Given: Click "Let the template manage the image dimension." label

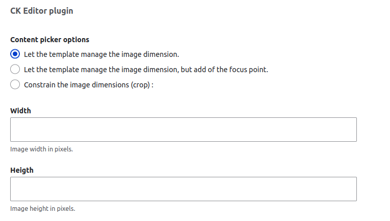Looking at the screenshot, I should point(101,54).
